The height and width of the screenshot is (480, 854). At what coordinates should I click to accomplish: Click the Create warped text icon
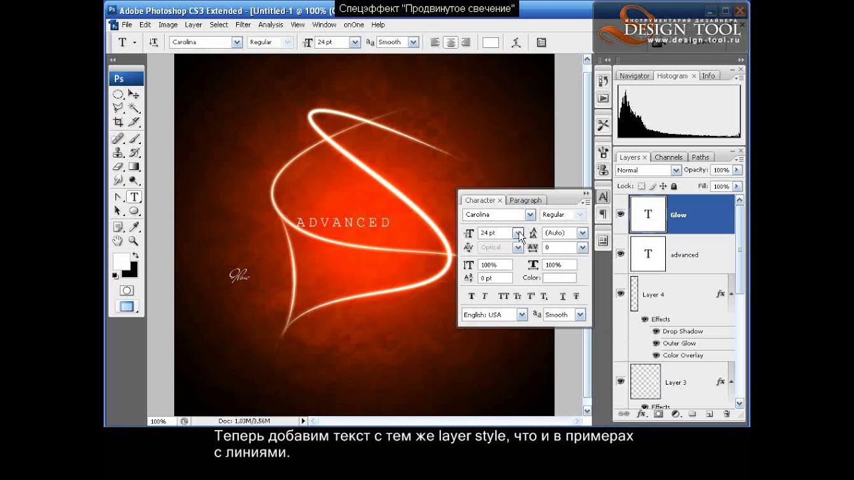coord(516,42)
